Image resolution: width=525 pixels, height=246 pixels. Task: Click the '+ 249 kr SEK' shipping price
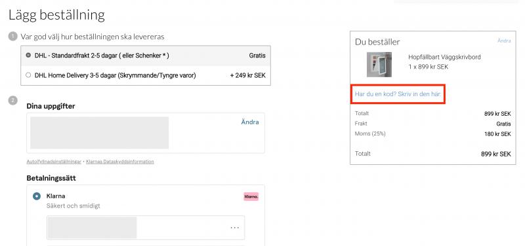click(x=248, y=75)
